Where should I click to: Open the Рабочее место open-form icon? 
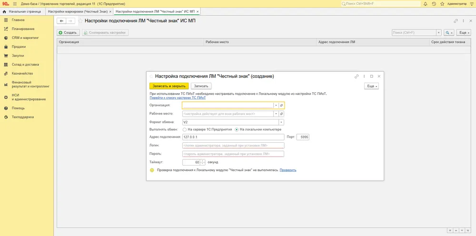tap(281, 114)
